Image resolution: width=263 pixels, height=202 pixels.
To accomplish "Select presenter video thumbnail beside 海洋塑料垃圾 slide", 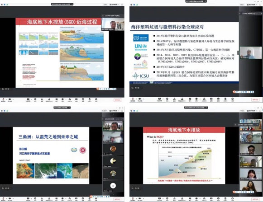I will click(x=251, y=53).
